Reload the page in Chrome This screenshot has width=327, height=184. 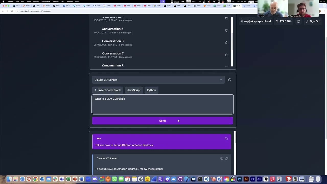click(x=12, y=11)
